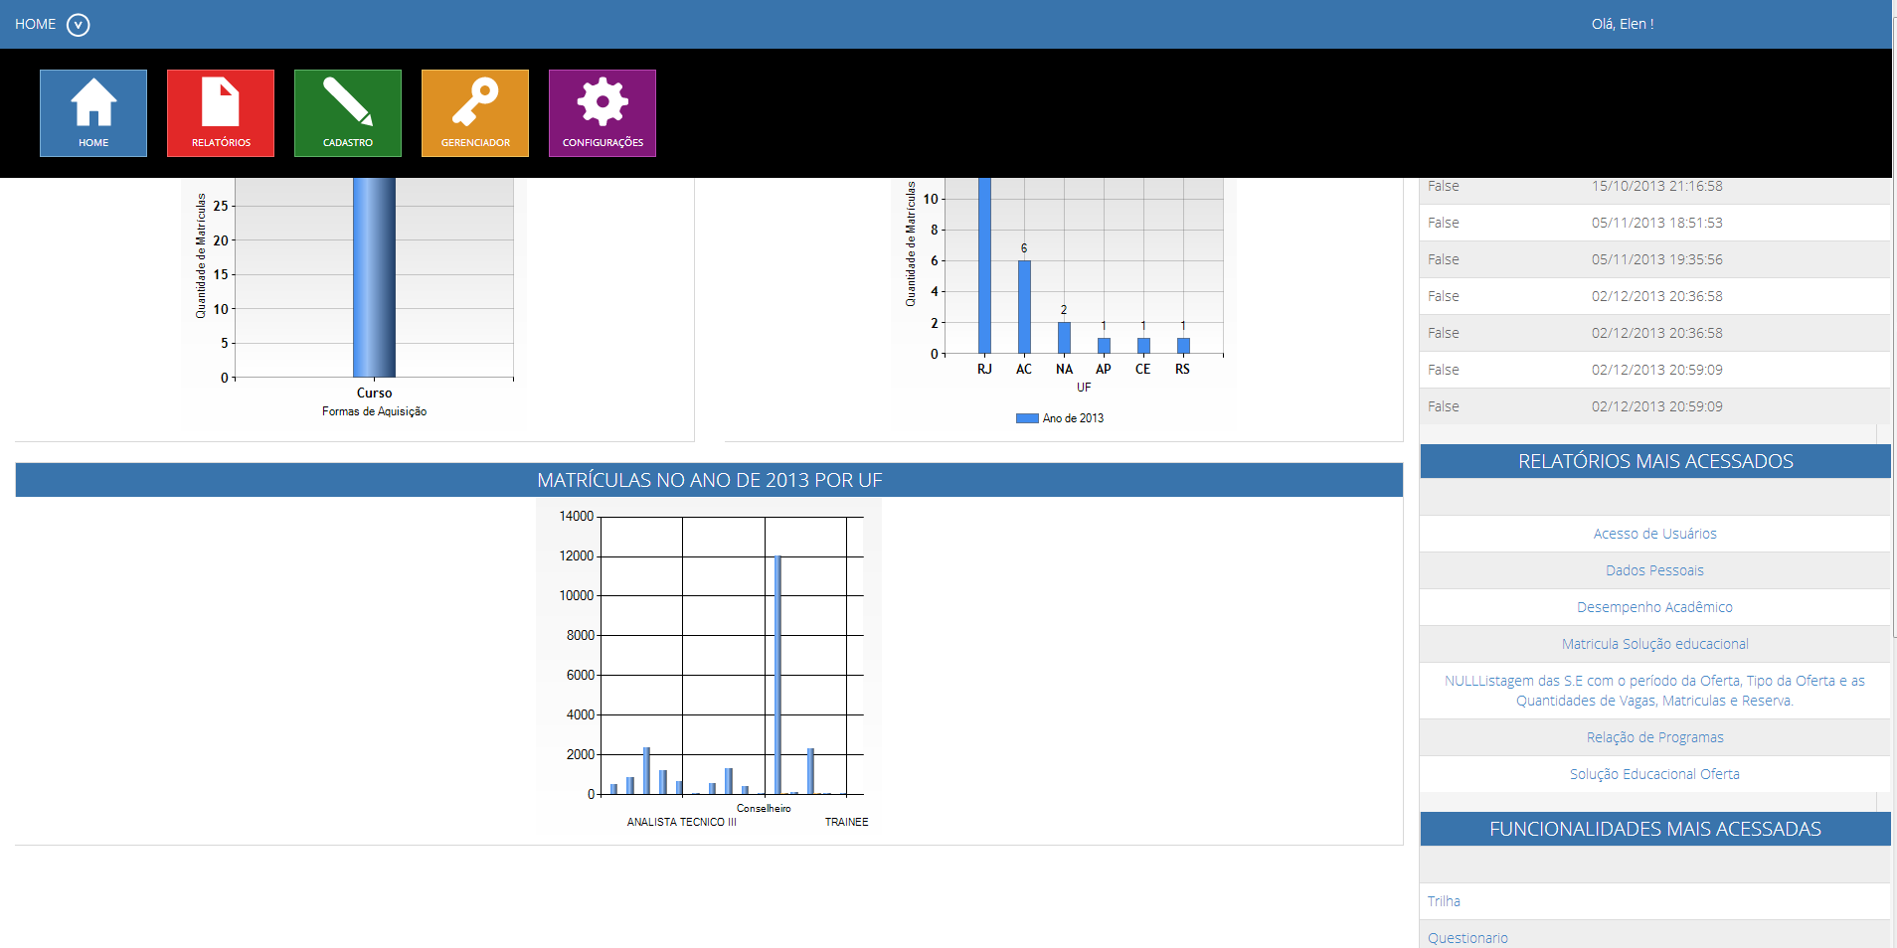Open the Configurações tile with gear icon
The width and height of the screenshot is (1897, 948).
click(x=603, y=113)
